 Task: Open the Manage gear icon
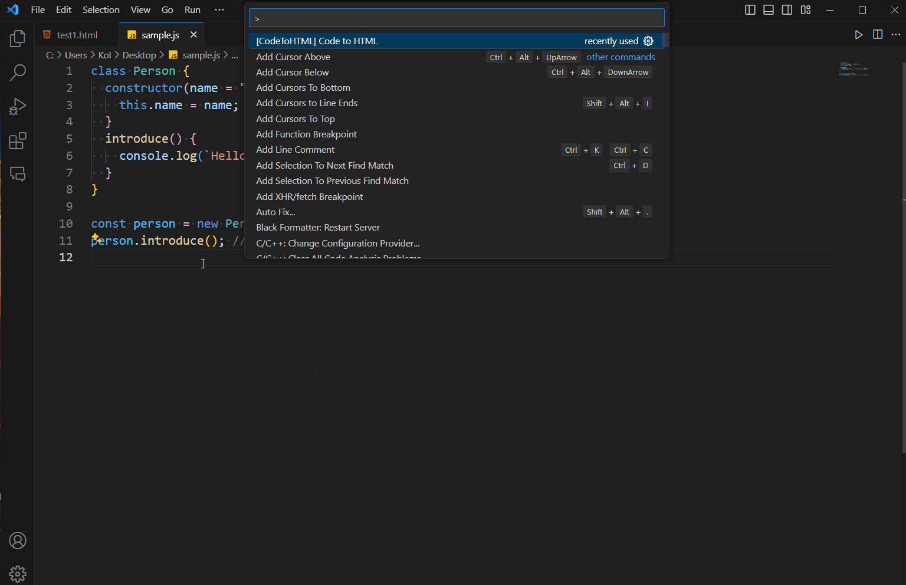[x=18, y=574]
